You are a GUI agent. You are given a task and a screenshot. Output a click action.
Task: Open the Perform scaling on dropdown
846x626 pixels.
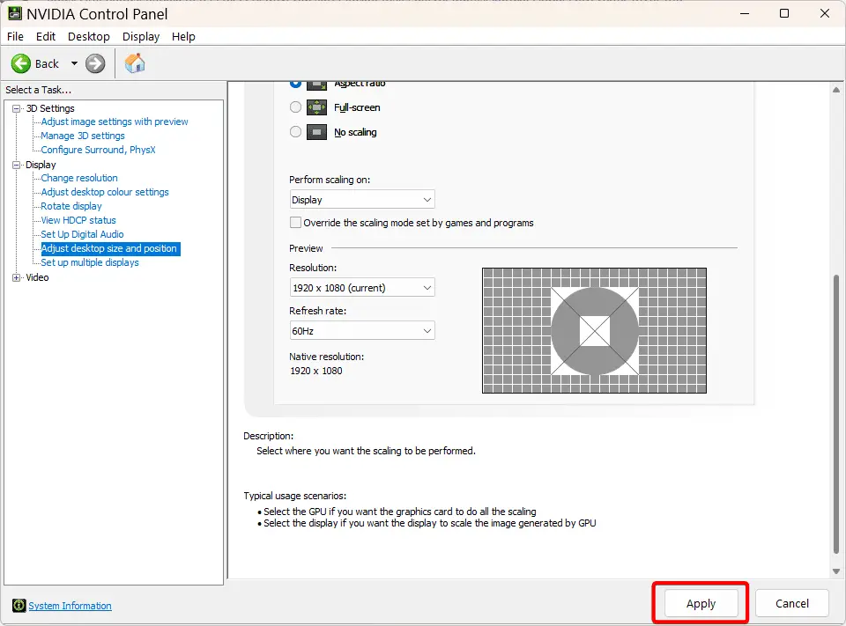(362, 200)
